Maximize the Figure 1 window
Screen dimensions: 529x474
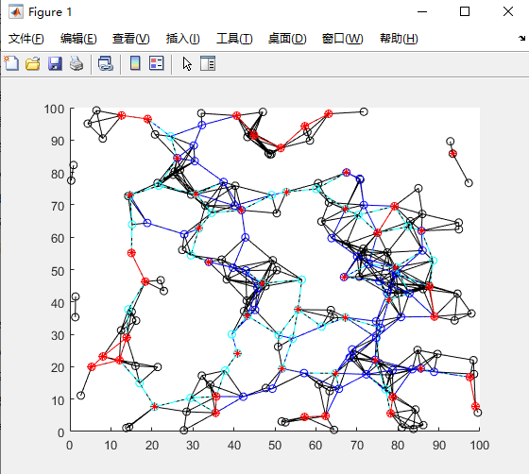pyautogui.click(x=465, y=11)
